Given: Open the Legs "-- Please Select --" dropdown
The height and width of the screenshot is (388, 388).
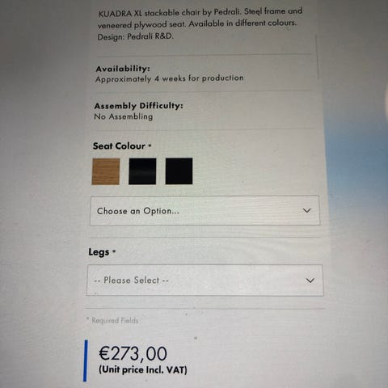Looking at the screenshot, I should (205, 280).
